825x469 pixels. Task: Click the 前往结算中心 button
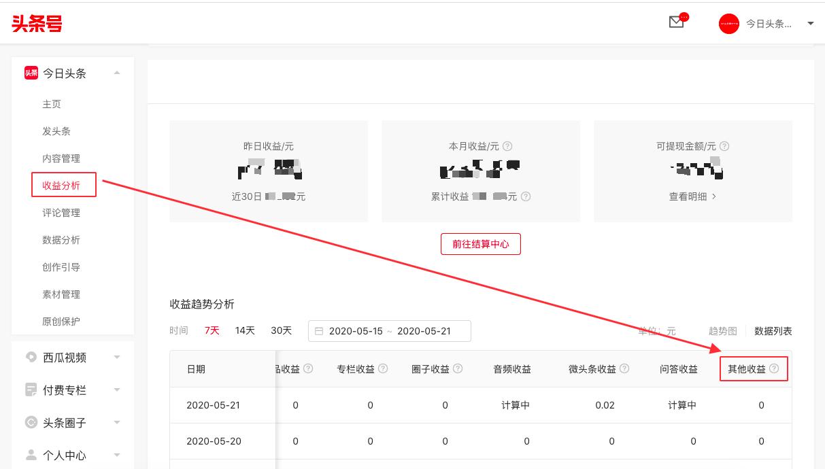tap(480, 244)
